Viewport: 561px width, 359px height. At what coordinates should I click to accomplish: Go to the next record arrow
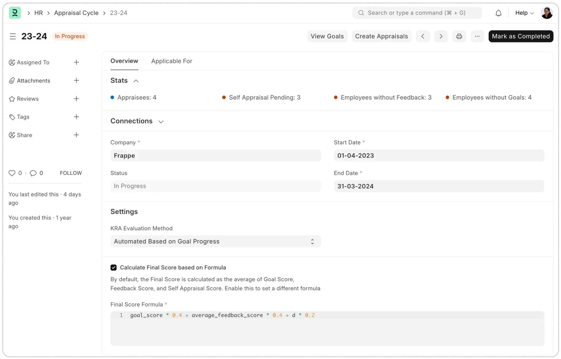coord(441,36)
